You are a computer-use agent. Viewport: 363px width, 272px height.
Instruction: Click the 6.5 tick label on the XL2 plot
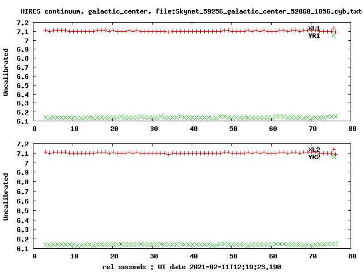(23, 211)
